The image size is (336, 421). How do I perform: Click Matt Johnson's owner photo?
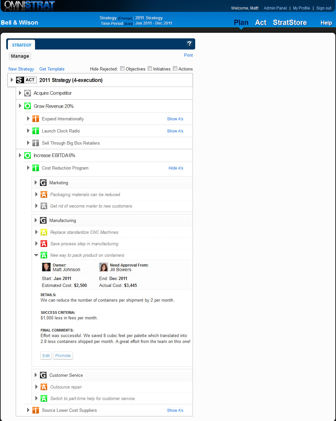click(46, 267)
